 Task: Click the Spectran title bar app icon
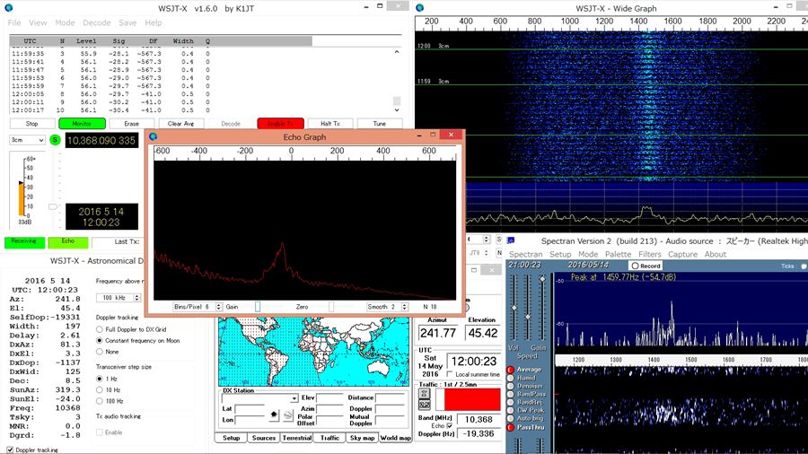coord(511,240)
